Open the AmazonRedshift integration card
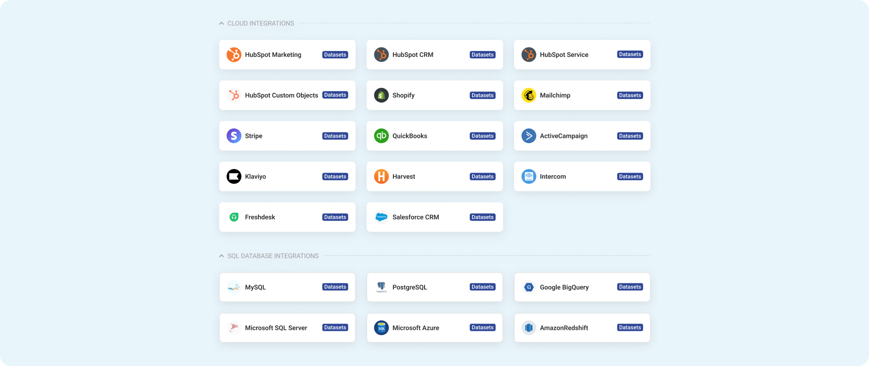 point(582,328)
